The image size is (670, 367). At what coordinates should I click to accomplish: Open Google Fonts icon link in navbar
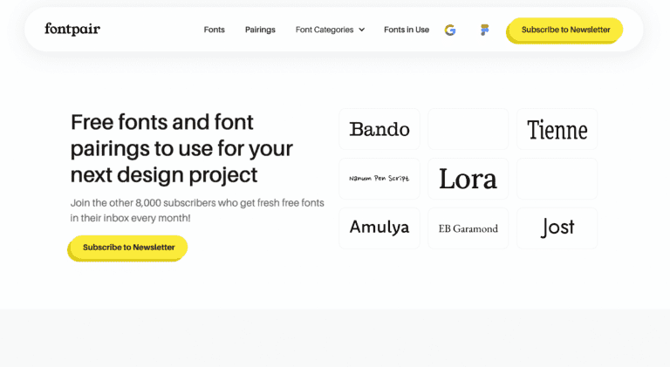(450, 30)
